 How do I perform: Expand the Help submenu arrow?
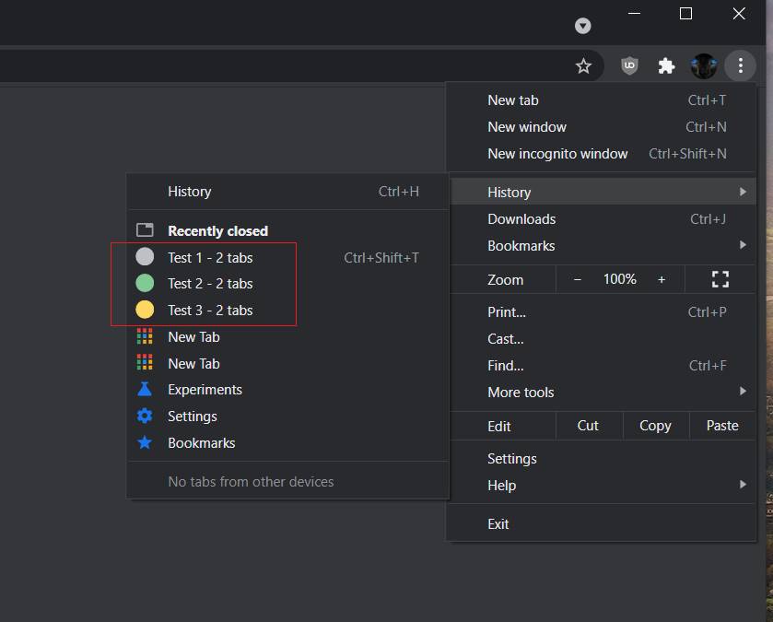coord(743,485)
